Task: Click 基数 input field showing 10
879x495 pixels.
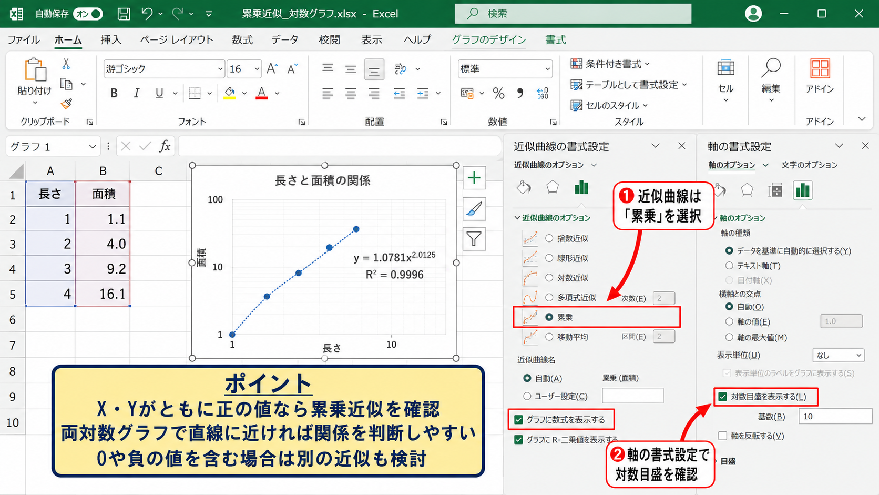Action: 835,417
